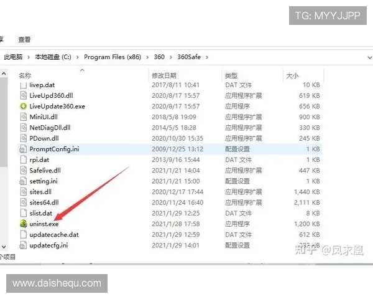Viewport: 373px width, 299px height.
Task: Click the uninst.exe uninstaller icon
Action: tap(24, 224)
